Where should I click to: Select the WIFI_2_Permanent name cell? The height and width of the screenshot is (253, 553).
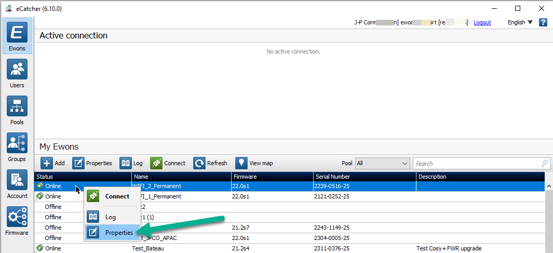click(x=181, y=186)
